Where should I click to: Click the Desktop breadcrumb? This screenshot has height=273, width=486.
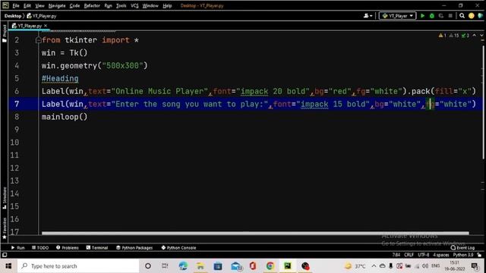click(13, 16)
